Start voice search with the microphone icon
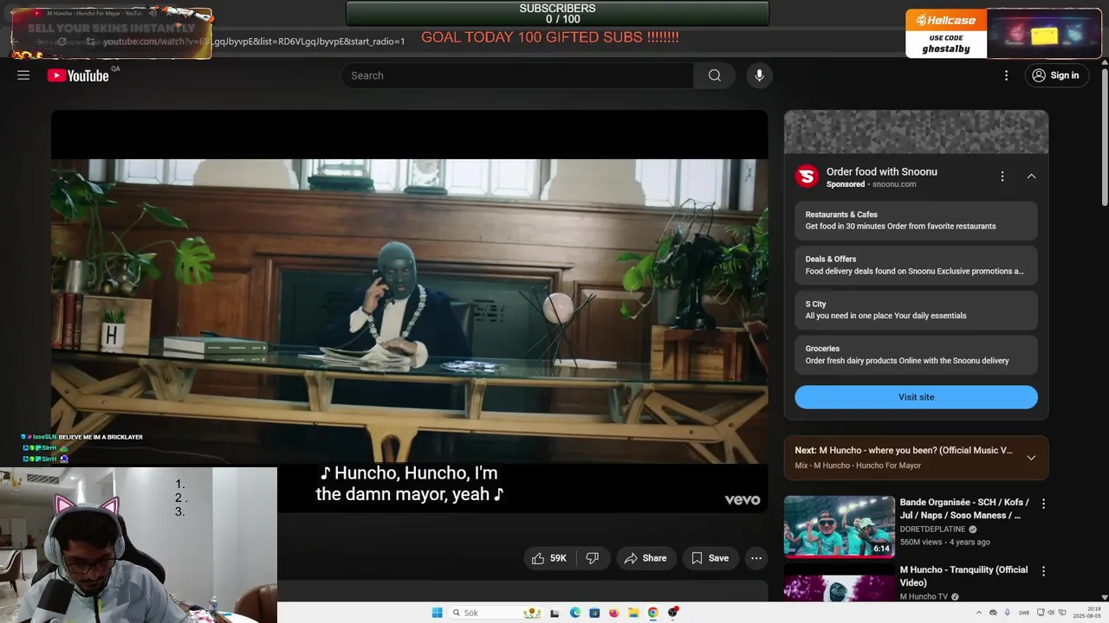The height and width of the screenshot is (623, 1109). 759,75
